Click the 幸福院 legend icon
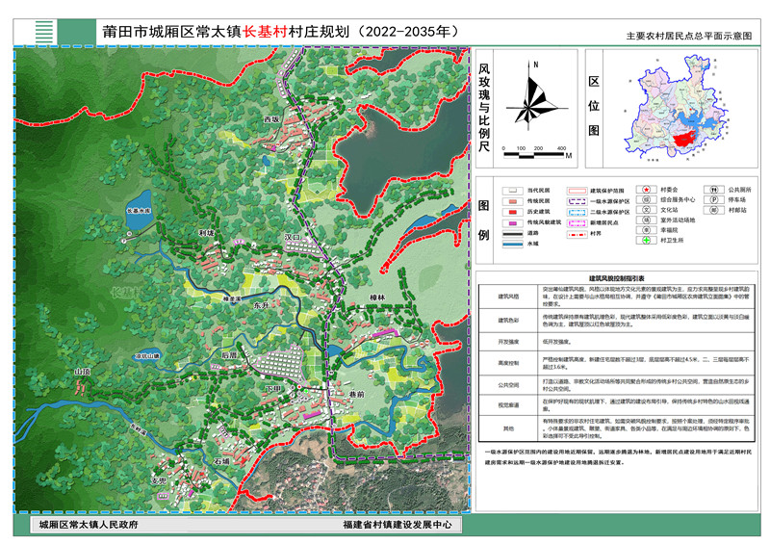The height and width of the screenshot is (544, 770). click(647, 232)
